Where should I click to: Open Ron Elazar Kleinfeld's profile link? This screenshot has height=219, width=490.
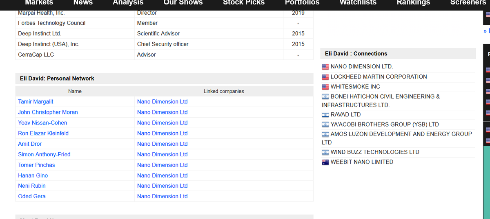coord(43,134)
